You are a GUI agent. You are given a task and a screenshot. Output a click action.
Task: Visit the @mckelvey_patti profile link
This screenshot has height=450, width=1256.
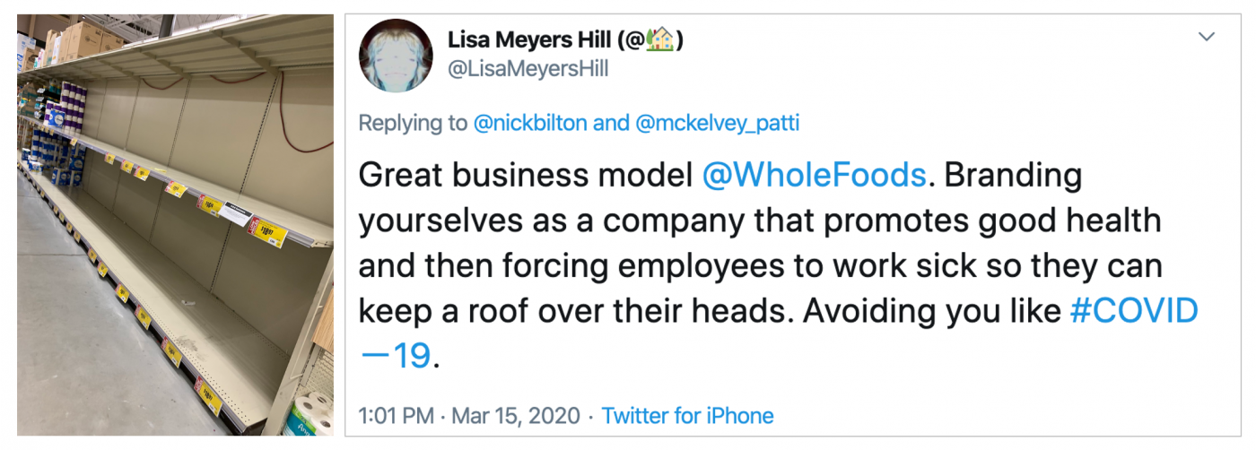[x=717, y=123]
